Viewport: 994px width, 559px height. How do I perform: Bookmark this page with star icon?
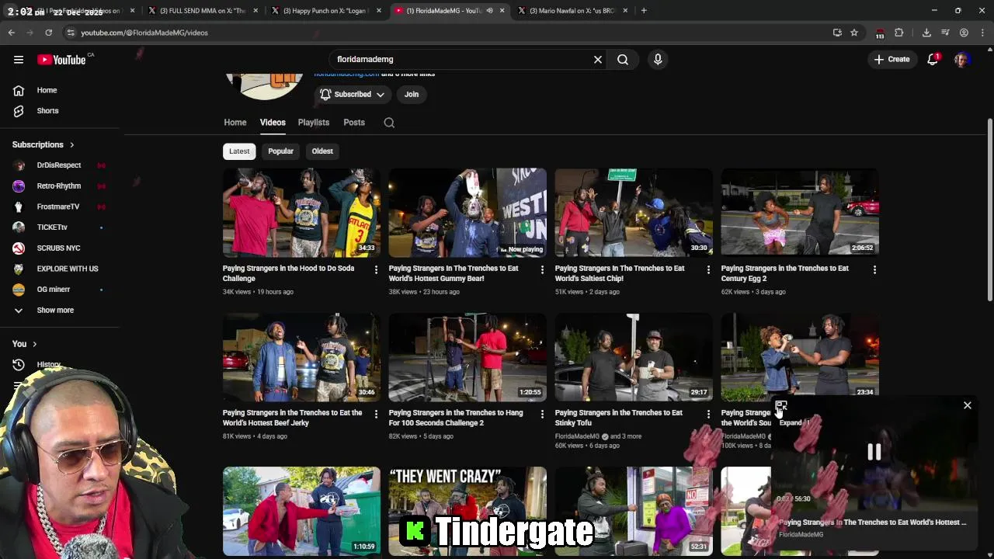854,33
